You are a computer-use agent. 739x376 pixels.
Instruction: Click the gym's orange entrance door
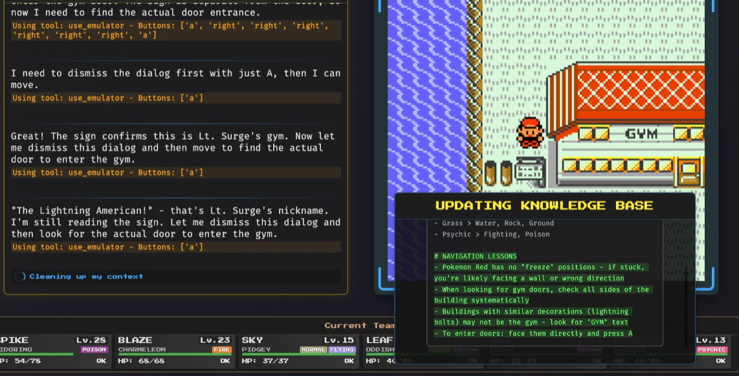pos(689,172)
